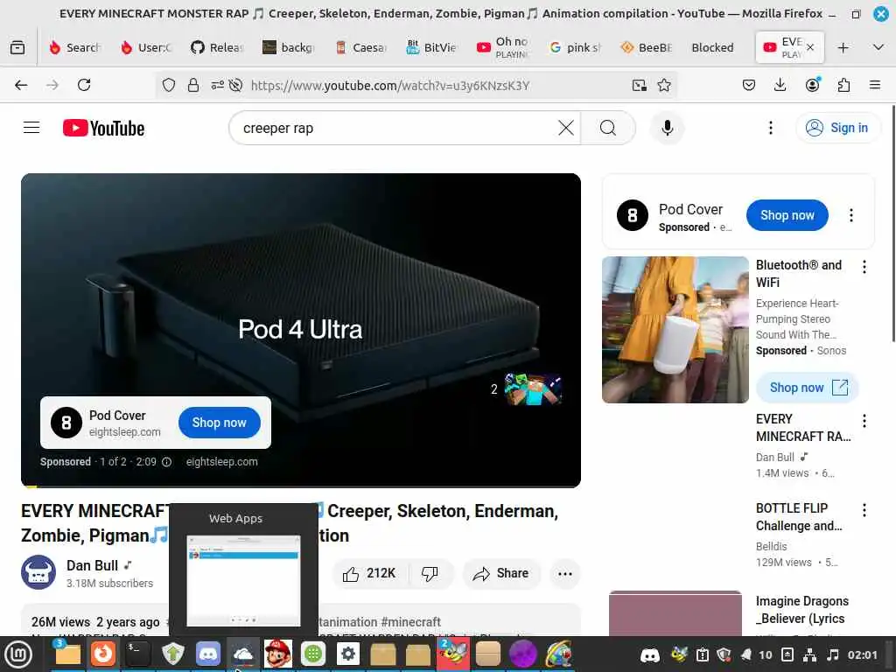Click the page vertical scrollbar
Viewport: 896px width, 672px height.
point(893,223)
